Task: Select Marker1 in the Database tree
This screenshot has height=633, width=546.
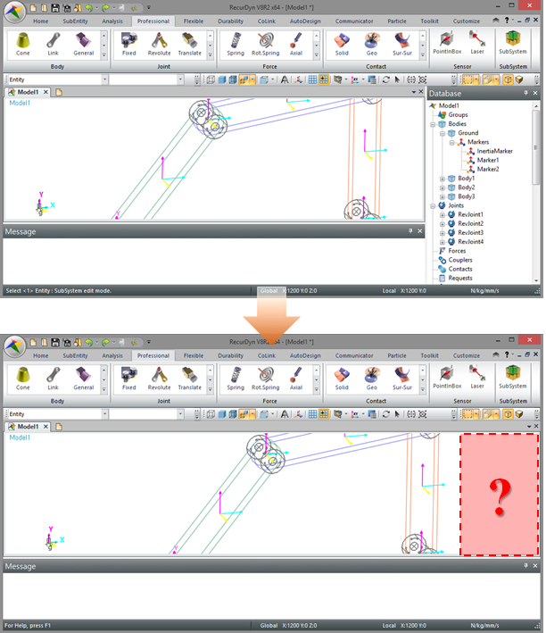Action: click(487, 160)
